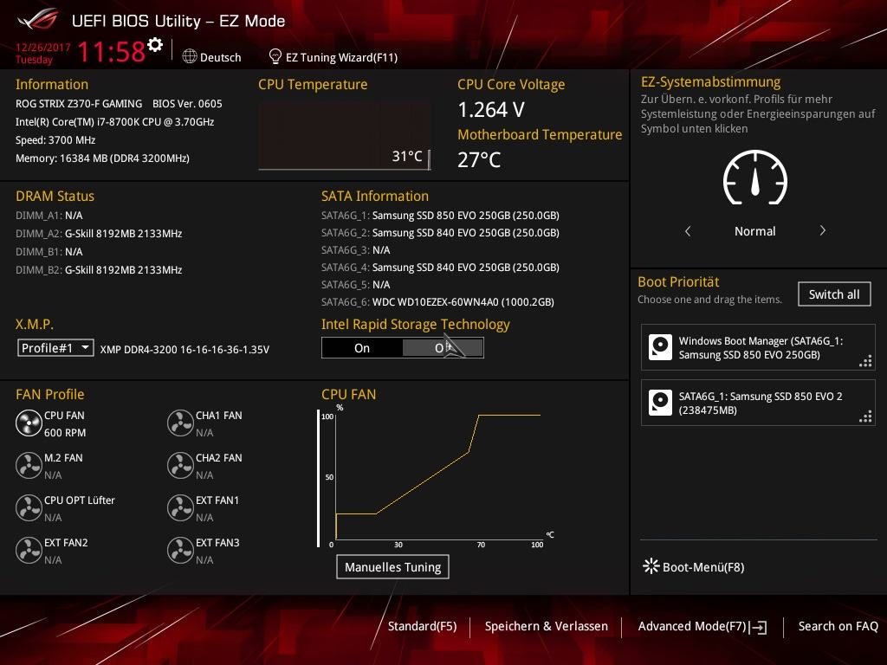887x665 pixels.
Task: Click SATA6G_4 Samsung SSD 840 EVO entry
Action: (x=440, y=267)
